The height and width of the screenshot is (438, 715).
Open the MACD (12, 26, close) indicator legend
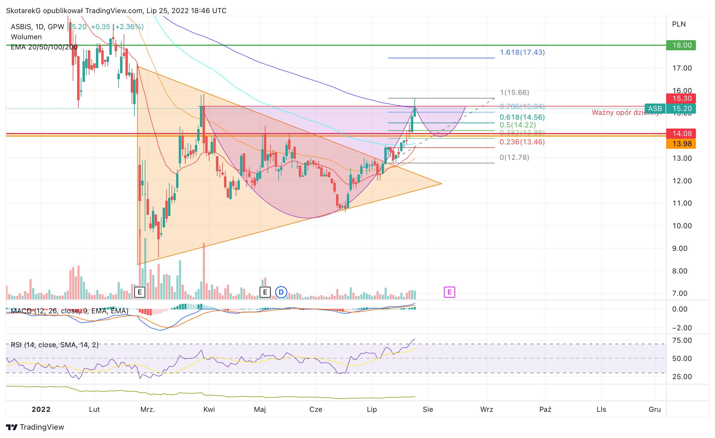(x=70, y=311)
